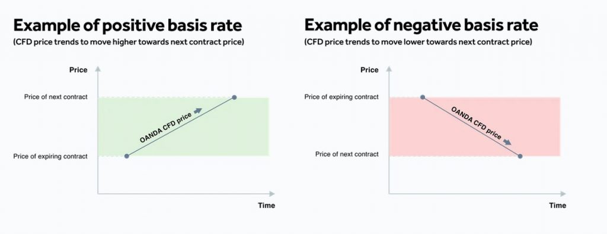This screenshot has width=607, height=234.
Task: Click the Time axis arrowhead in the right chart
Action: pos(563,193)
